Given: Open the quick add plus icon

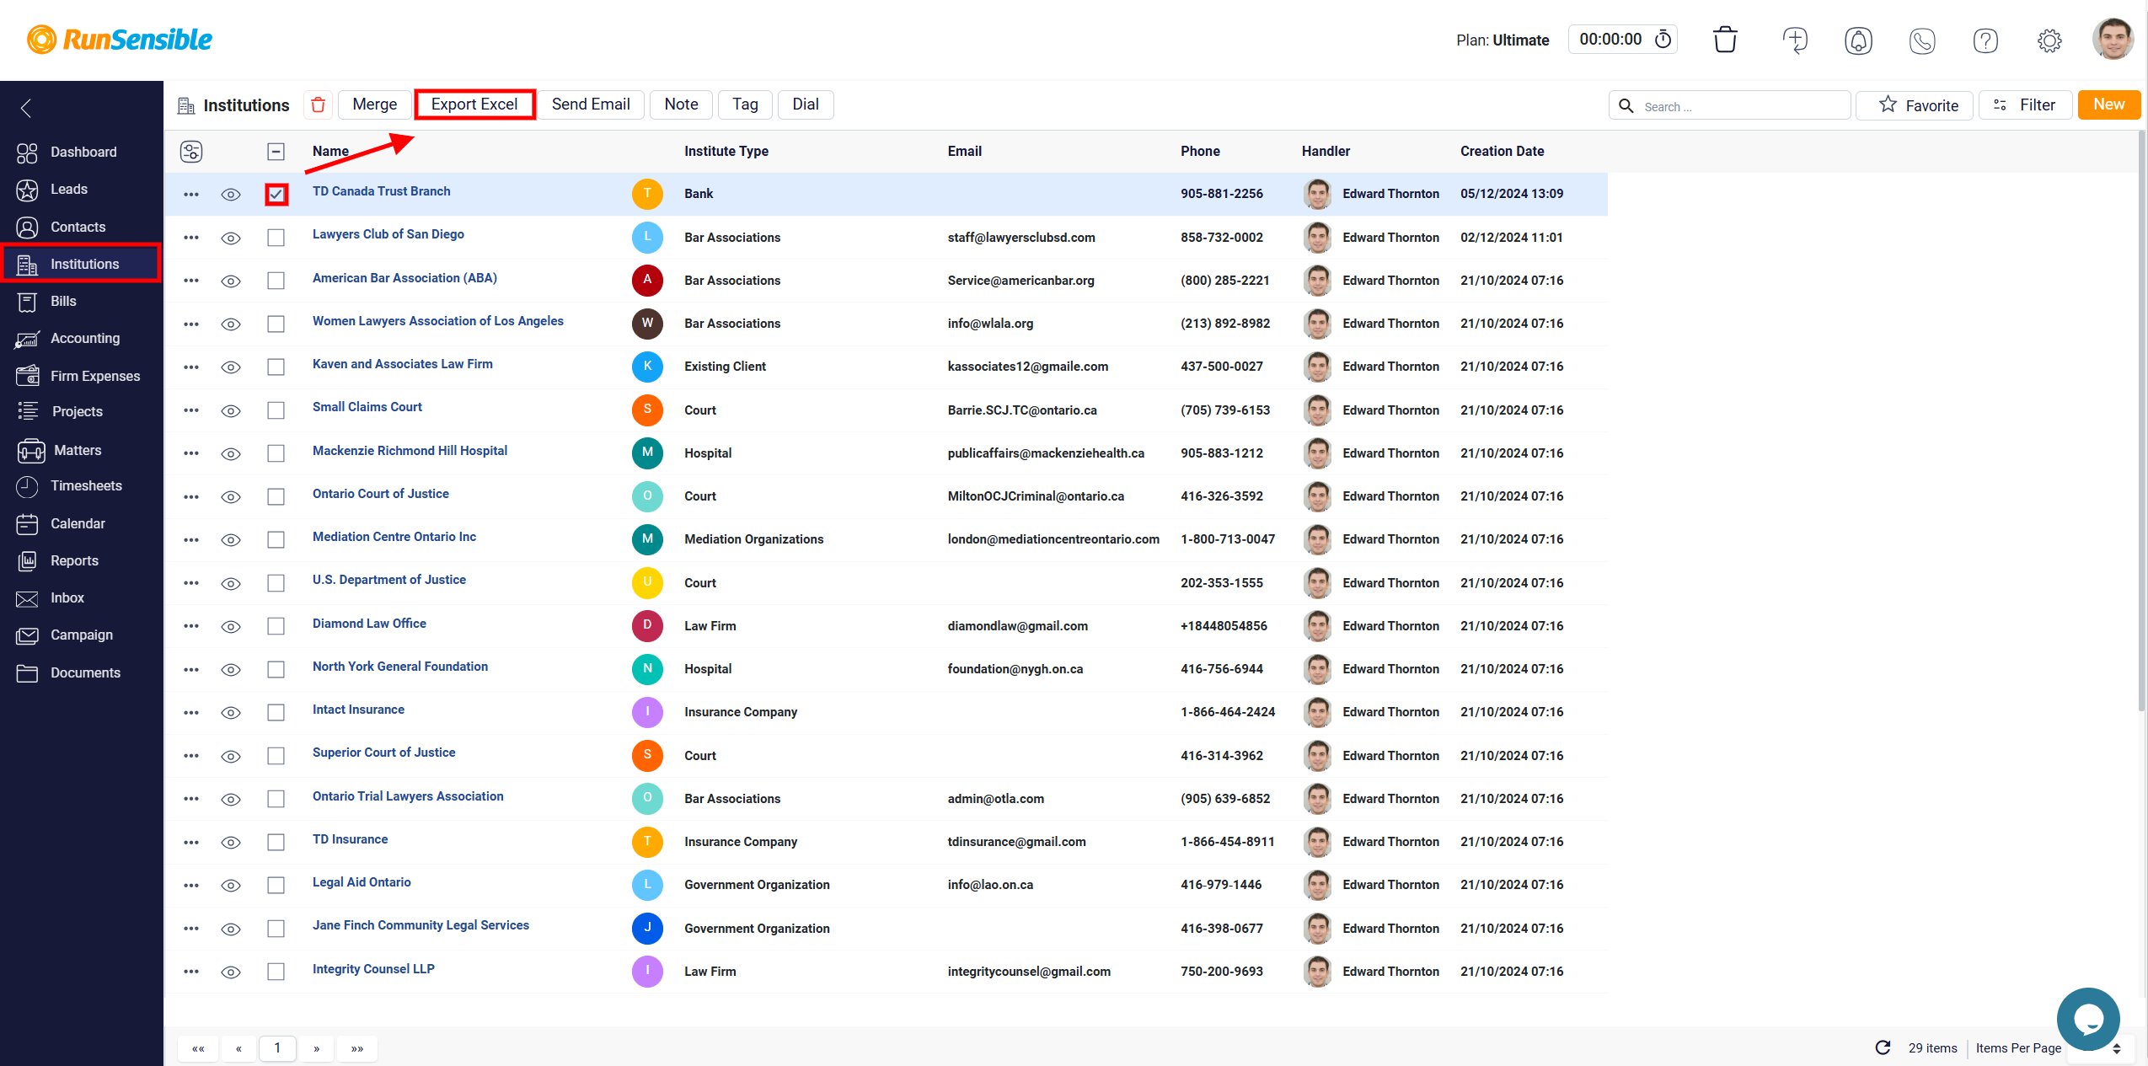Looking at the screenshot, I should point(1795,40).
